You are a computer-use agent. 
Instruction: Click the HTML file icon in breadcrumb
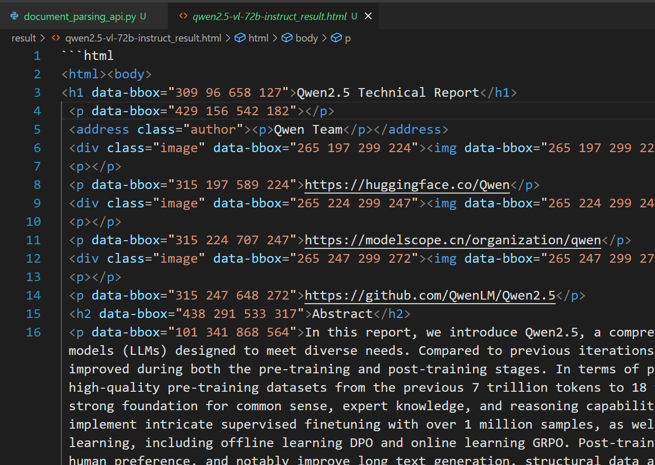pos(56,38)
